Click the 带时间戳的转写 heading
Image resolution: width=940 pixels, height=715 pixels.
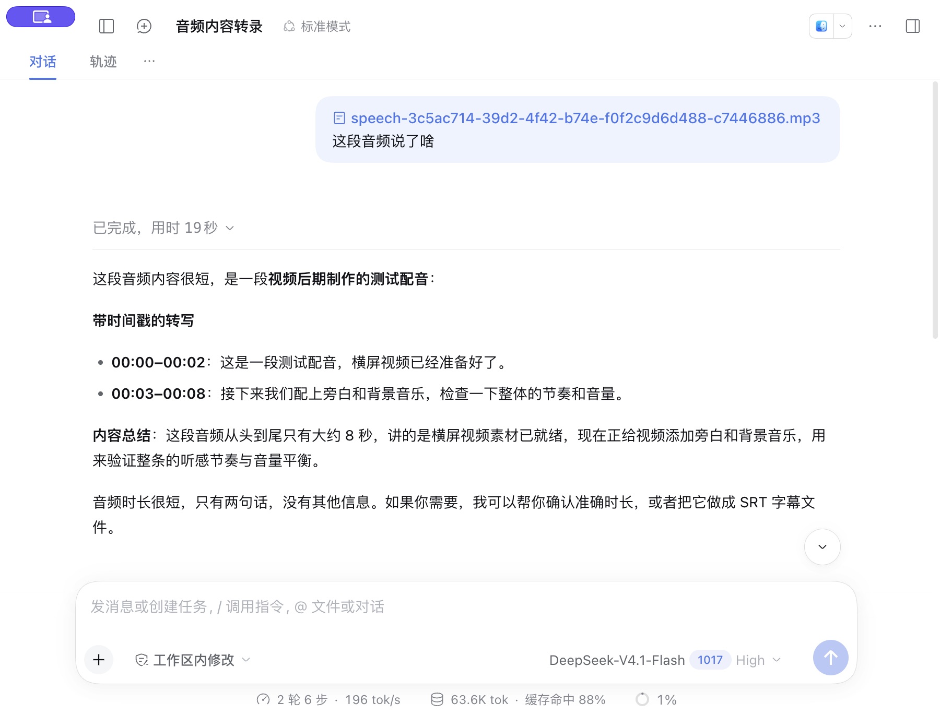[x=144, y=320]
